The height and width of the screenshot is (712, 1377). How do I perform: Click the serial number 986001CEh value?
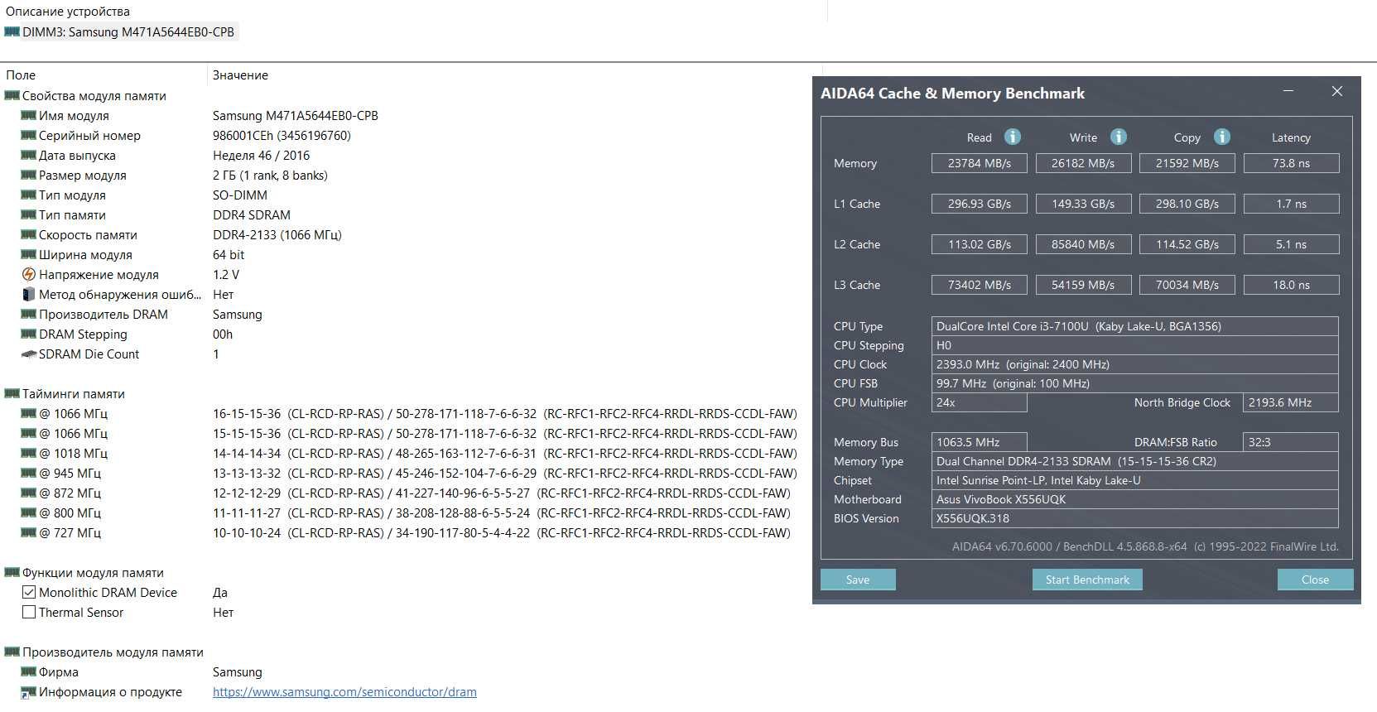point(282,136)
